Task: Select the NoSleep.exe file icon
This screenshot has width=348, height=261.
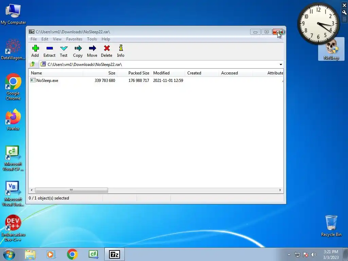Action: [33, 80]
